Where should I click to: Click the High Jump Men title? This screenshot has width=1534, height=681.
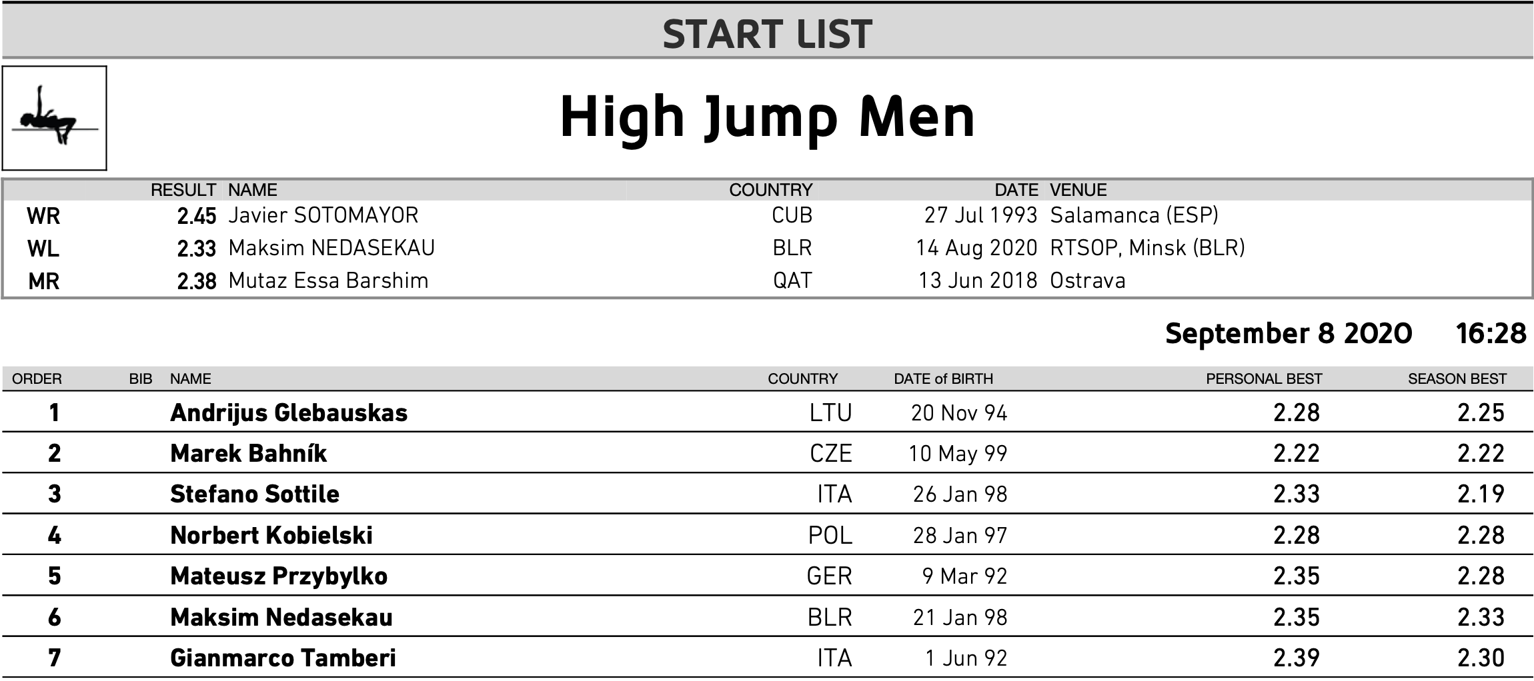[x=767, y=118]
